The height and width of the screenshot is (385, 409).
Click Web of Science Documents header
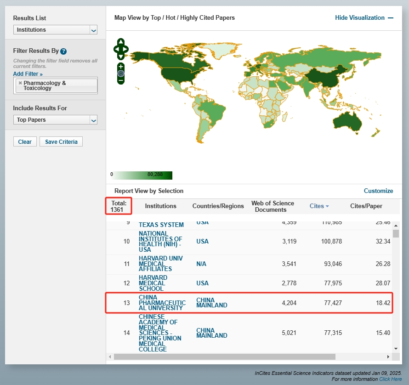tap(273, 206)
